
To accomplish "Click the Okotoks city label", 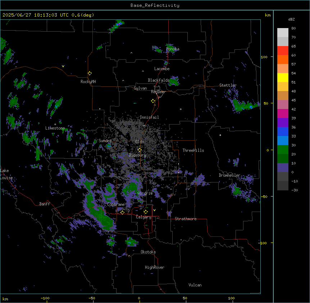I will coord(148,252).
